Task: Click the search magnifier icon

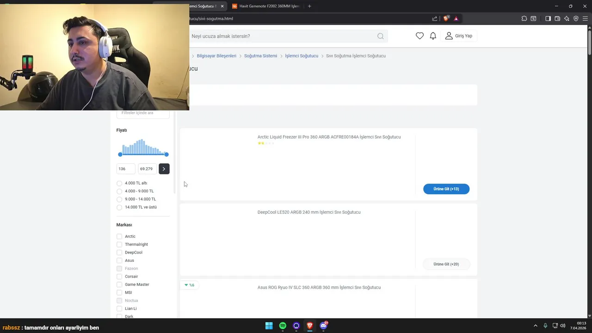Action: [380, 36]
